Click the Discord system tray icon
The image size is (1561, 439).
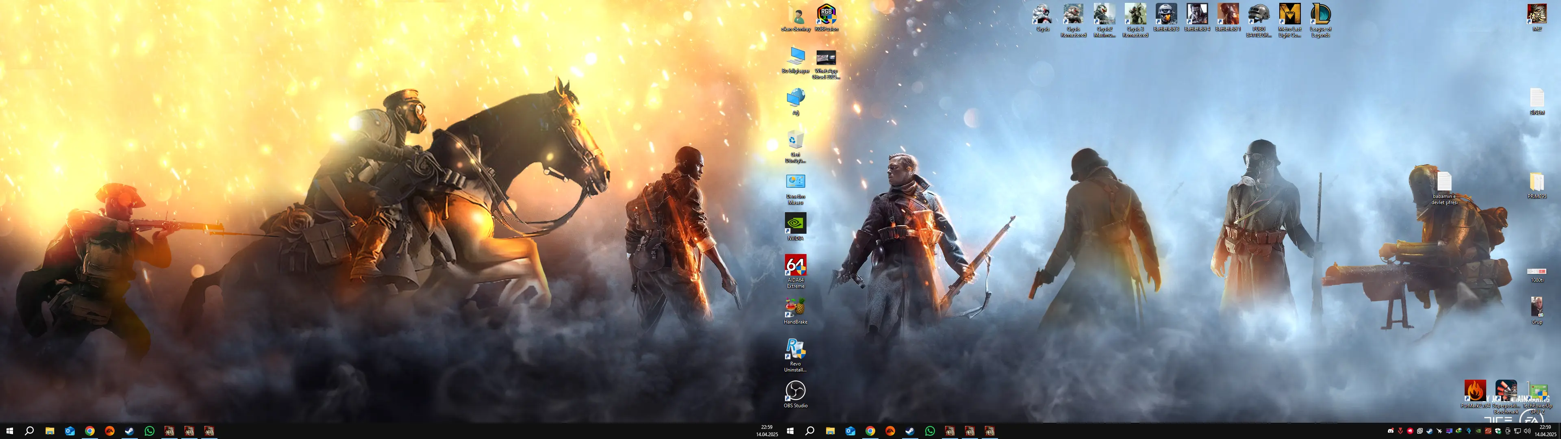1391,431
